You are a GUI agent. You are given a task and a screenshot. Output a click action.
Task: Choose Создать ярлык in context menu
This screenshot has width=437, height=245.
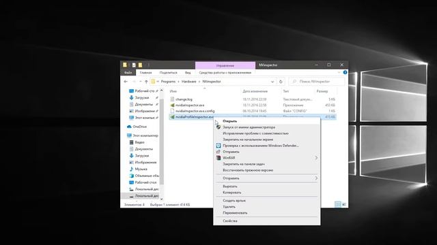[267, 201]
